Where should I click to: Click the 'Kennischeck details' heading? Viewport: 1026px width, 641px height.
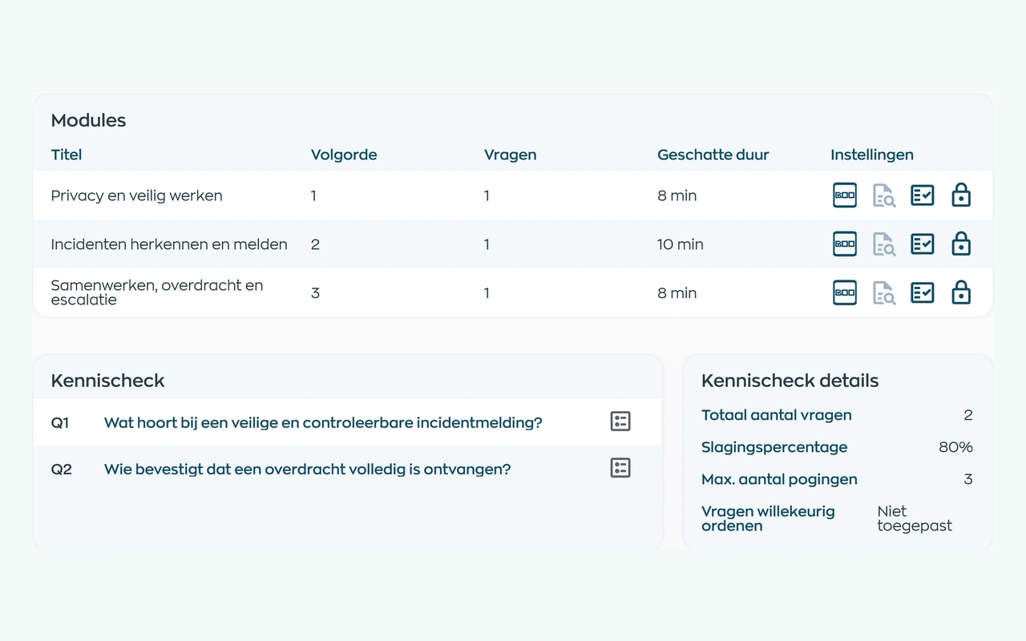790,381
